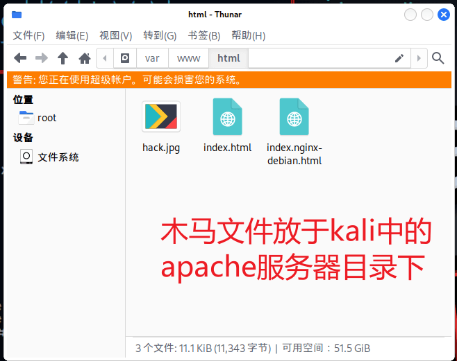Jump to the var path segment
The width and height of the screenshot is (457, 361).
pyautogui.click(x=152, y=58)
